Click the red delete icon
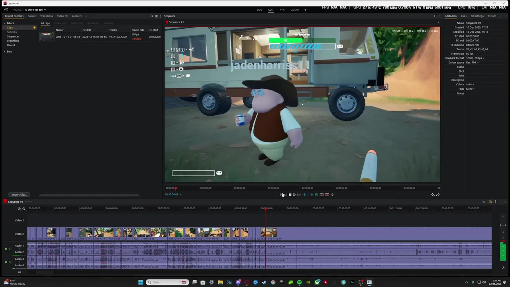Screen dimensions: 510x287 point(327,195)
